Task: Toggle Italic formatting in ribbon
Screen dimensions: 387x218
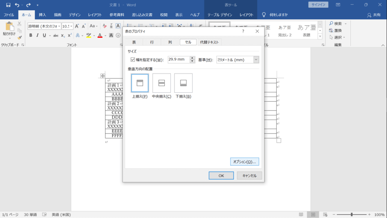Action: pos(37,35)
